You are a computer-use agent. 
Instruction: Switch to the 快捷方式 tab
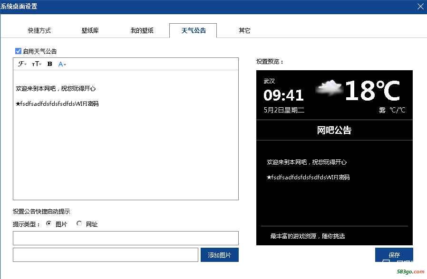[x=39, y=30]
